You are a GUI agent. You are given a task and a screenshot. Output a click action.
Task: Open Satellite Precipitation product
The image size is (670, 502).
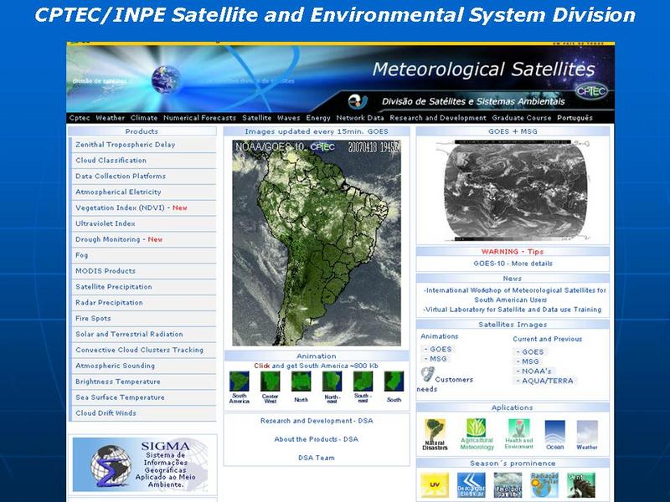(142, 287)
